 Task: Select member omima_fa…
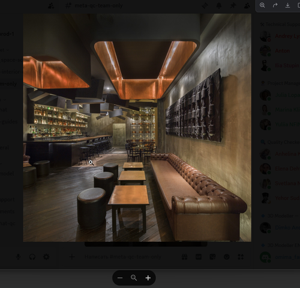pyautogui.click(x=280, y=257)
